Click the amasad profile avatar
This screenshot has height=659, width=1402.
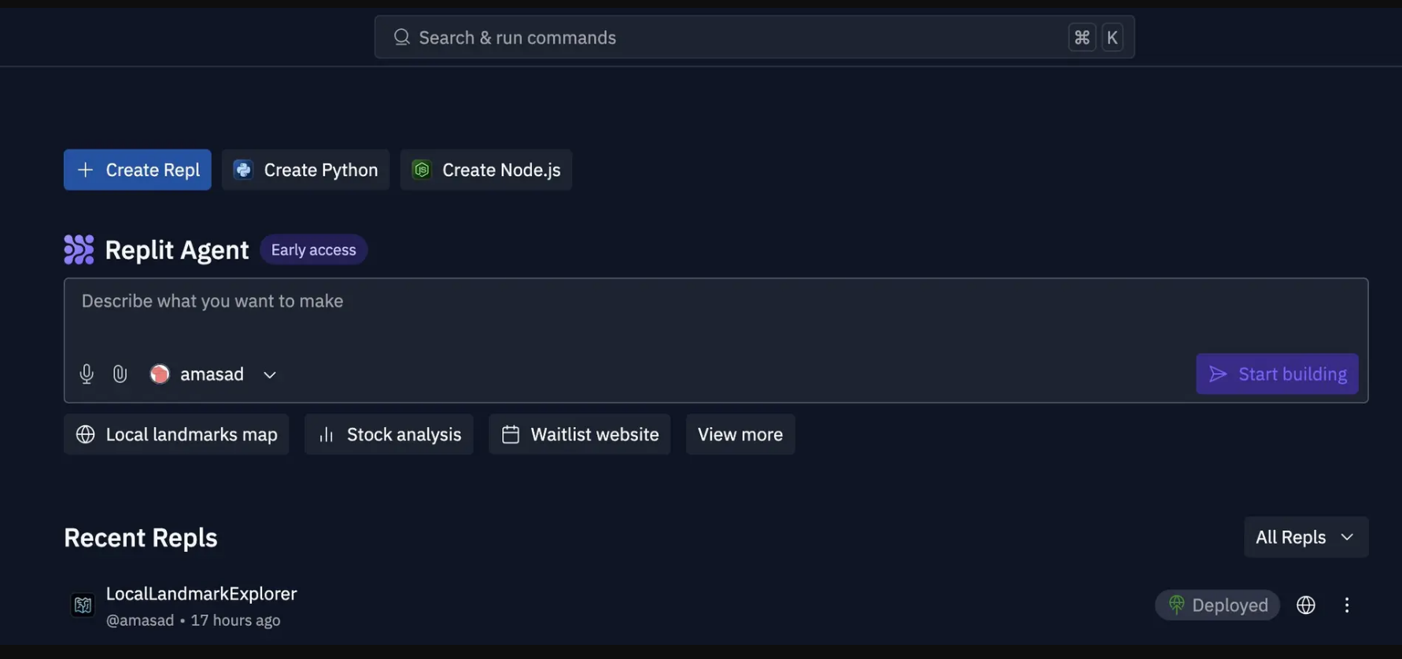tap(160, 374)
